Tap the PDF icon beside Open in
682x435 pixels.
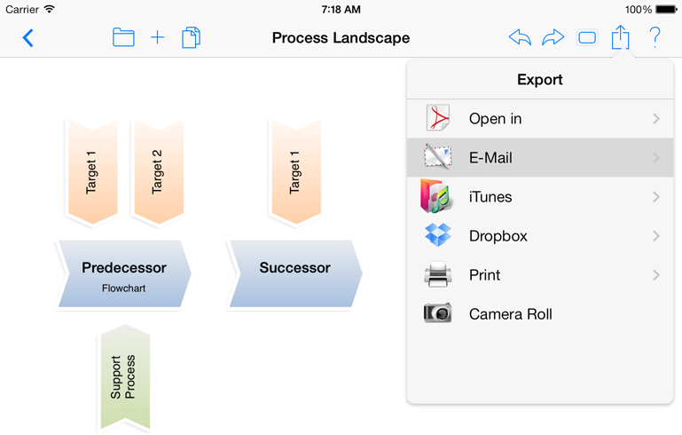[438, 118]
